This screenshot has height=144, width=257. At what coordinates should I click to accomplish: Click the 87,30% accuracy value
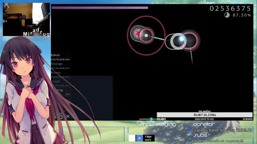click(242, 15)
